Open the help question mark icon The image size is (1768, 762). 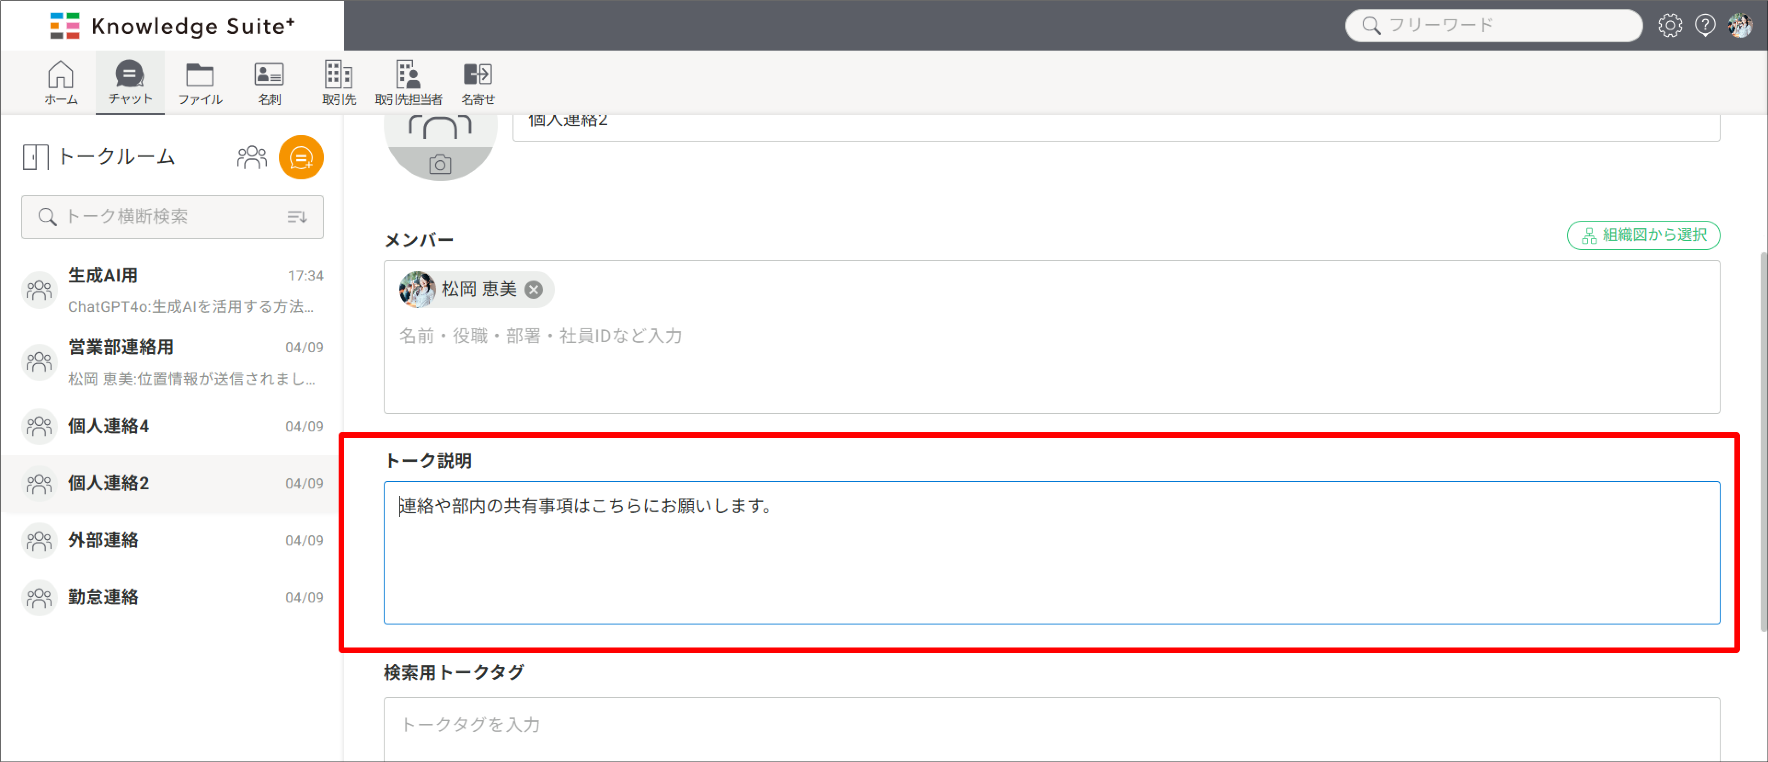click(1705, 25)
